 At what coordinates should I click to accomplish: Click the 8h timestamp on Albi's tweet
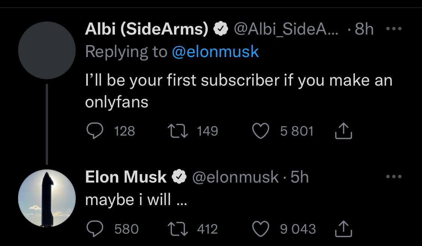(x=364, y=29)
